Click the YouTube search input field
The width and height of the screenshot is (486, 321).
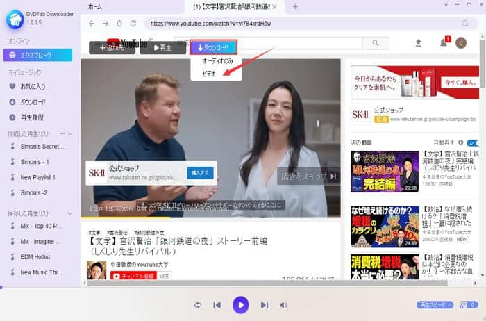coord(269,43)
